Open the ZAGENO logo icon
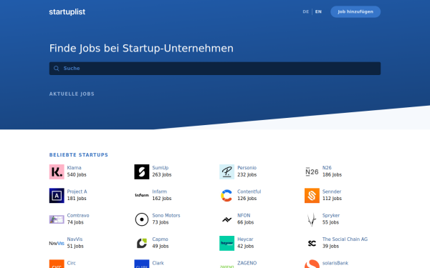This screenshot has height=268, width=430. (226, 264)
